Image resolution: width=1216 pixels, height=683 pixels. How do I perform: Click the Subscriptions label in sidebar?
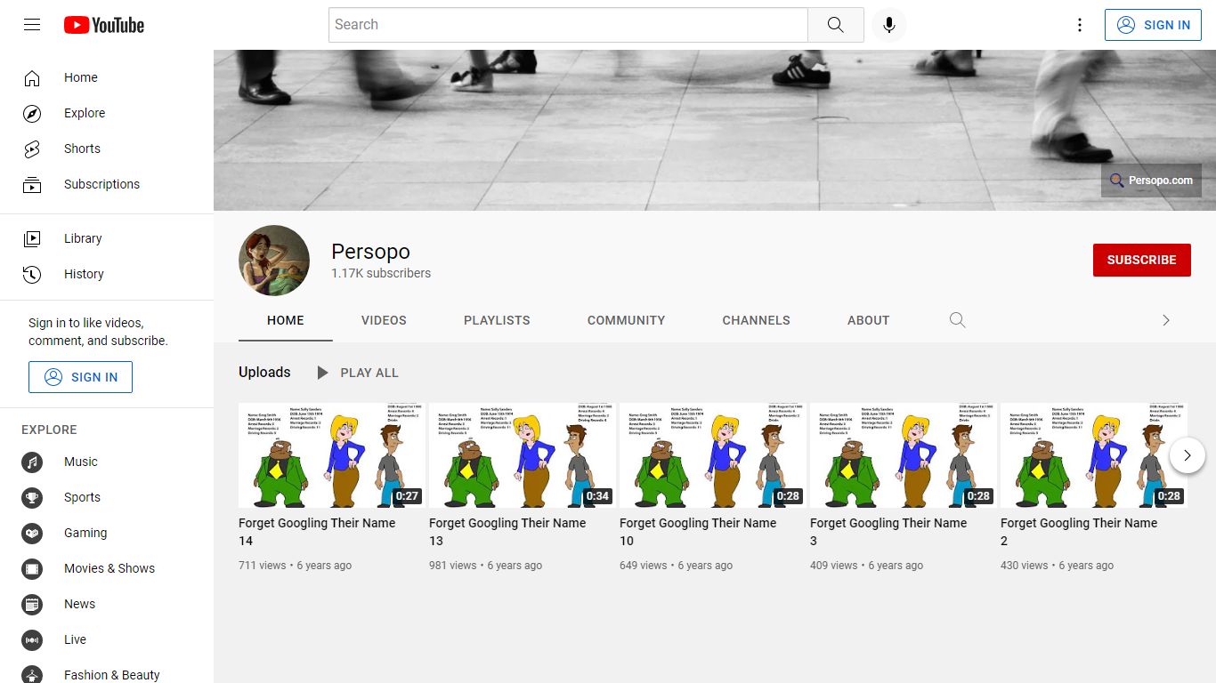point(101,184)
